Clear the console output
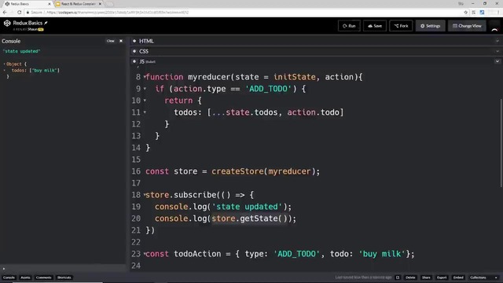The width and height of the screenshot is (503, 283). point(110,41)
